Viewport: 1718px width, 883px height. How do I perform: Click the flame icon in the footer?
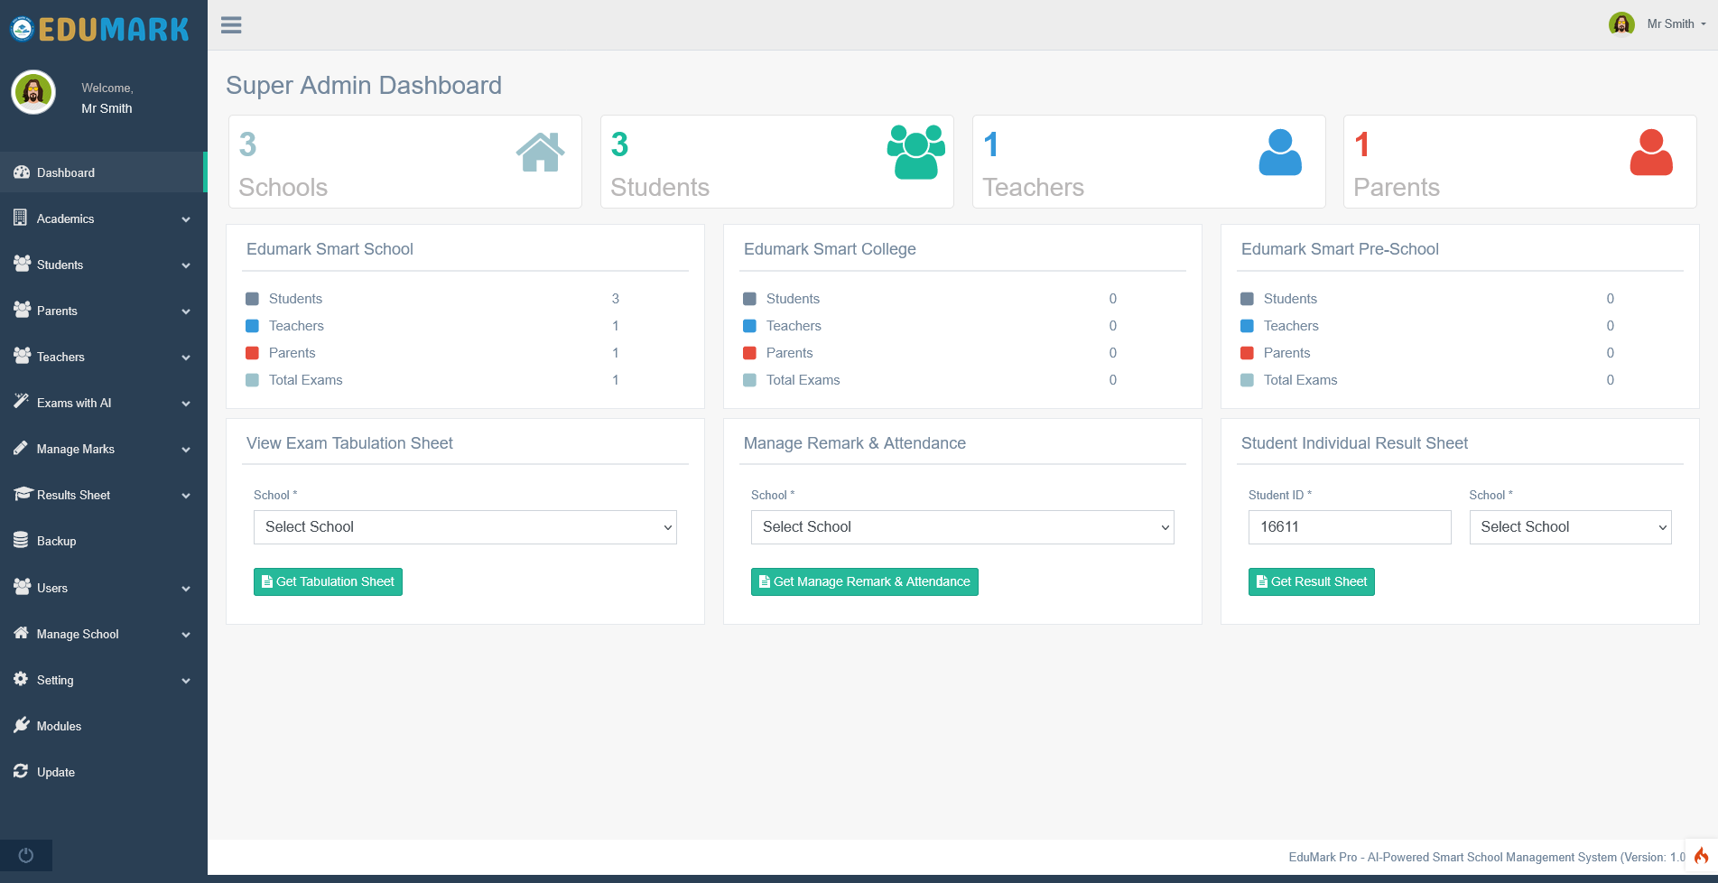tap(1703, 857)
